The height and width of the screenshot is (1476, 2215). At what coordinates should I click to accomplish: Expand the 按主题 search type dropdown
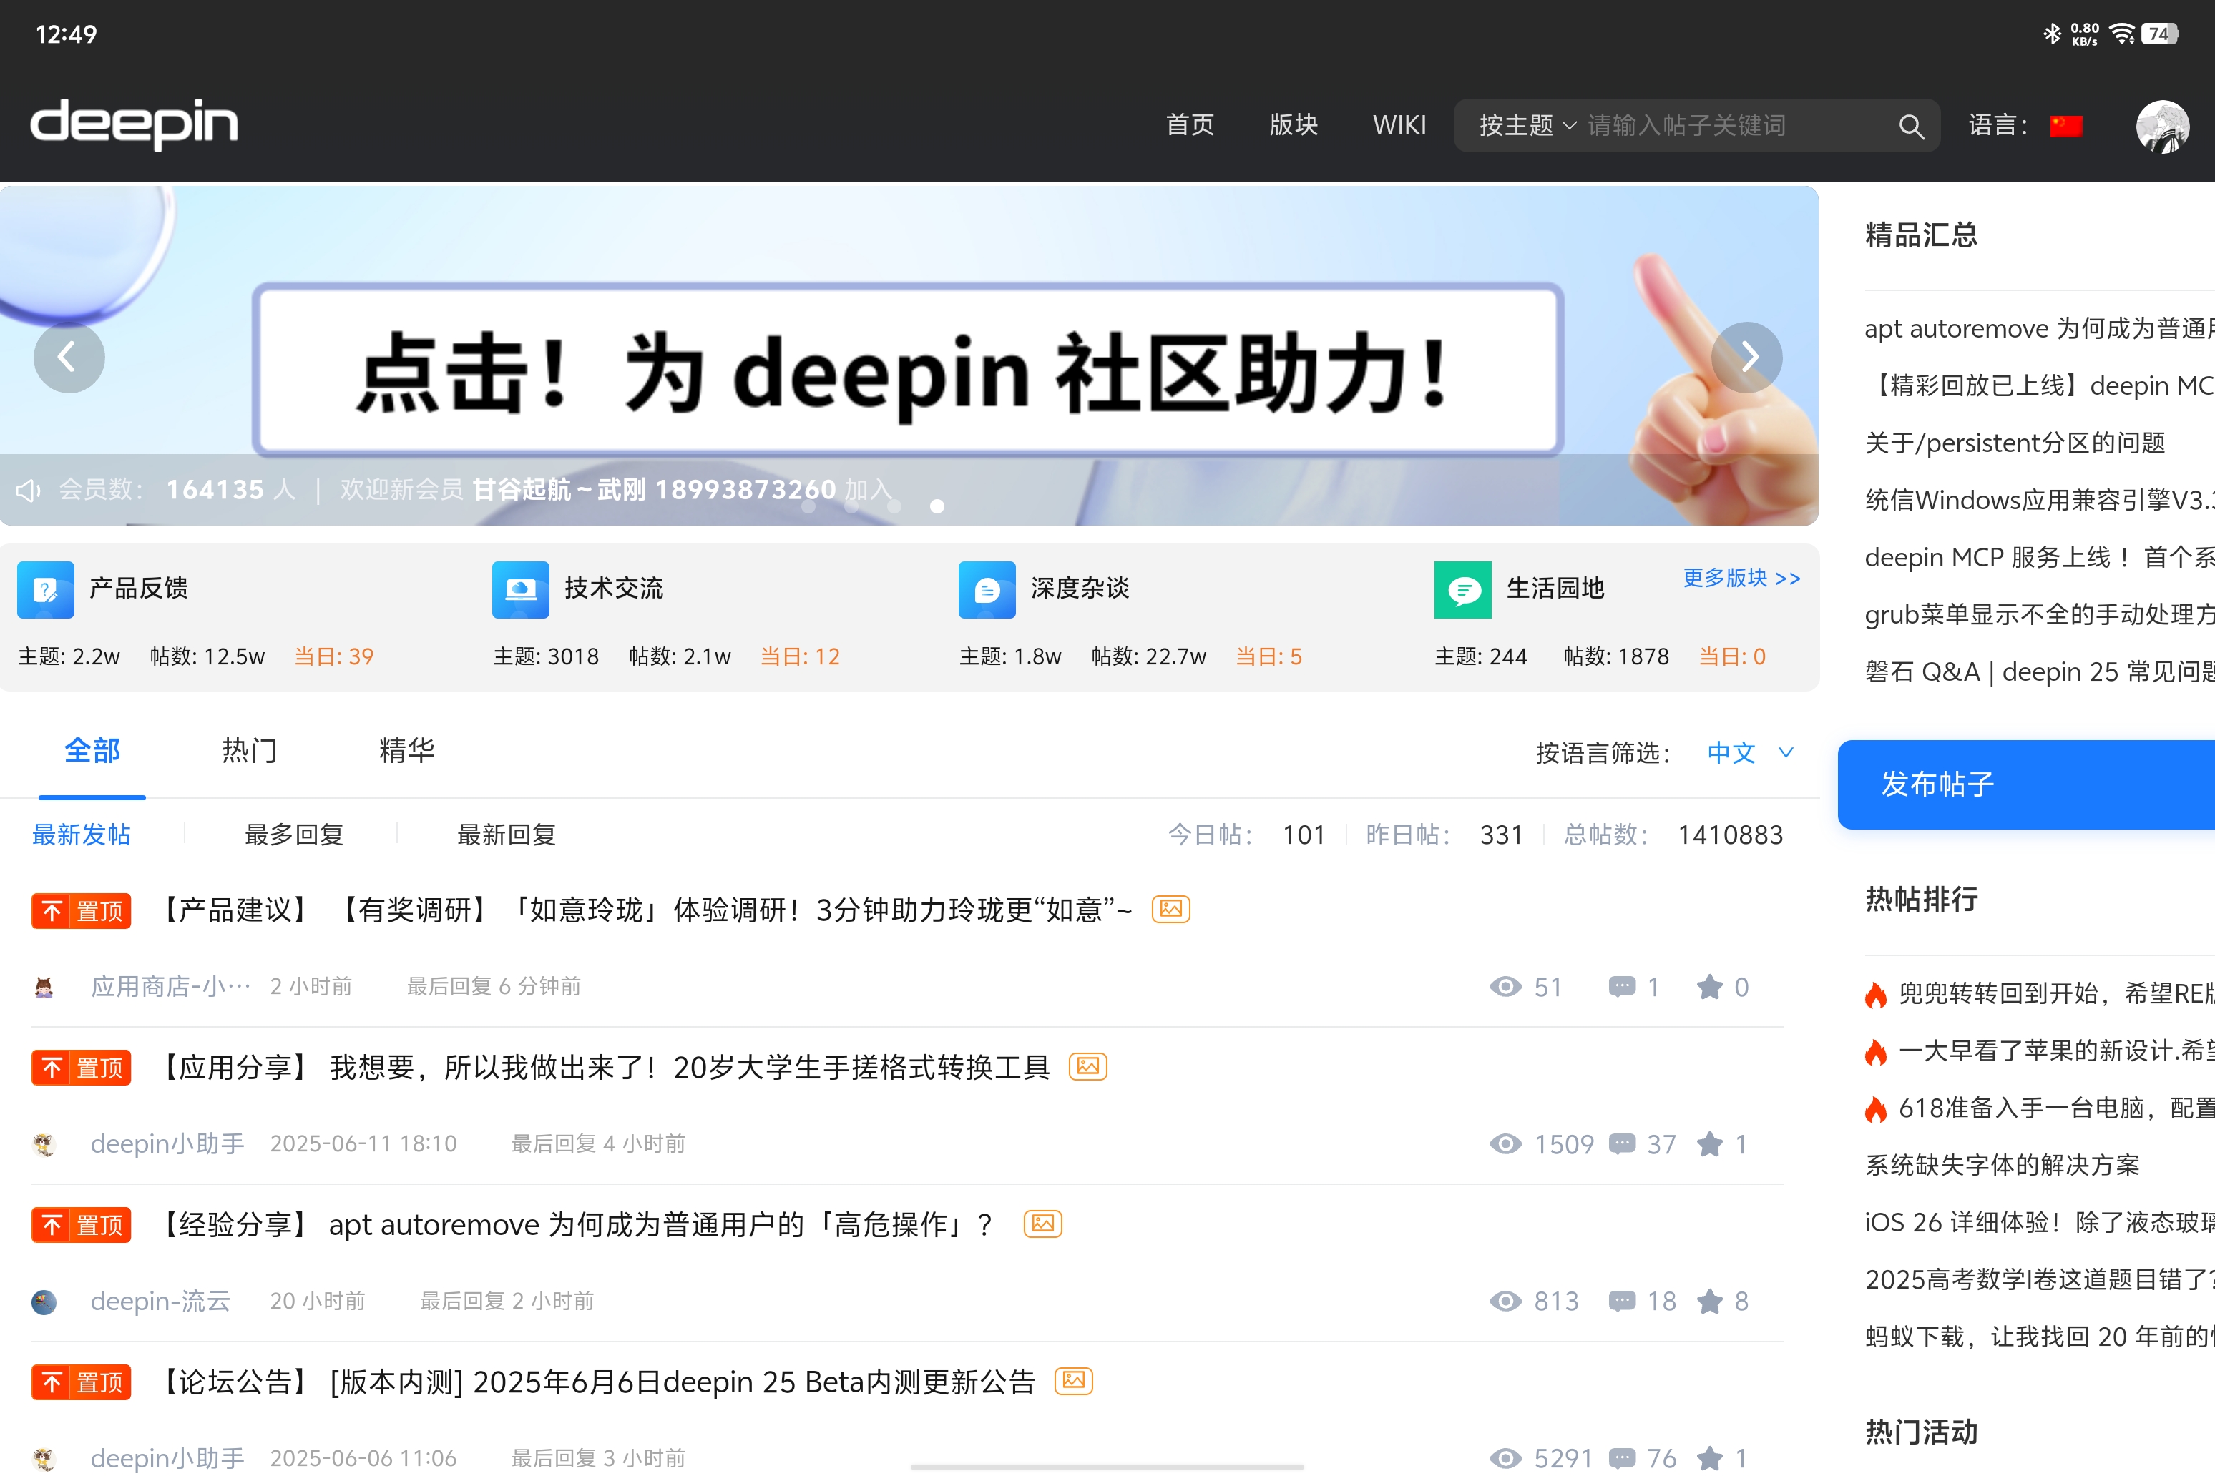(1527, 125)
